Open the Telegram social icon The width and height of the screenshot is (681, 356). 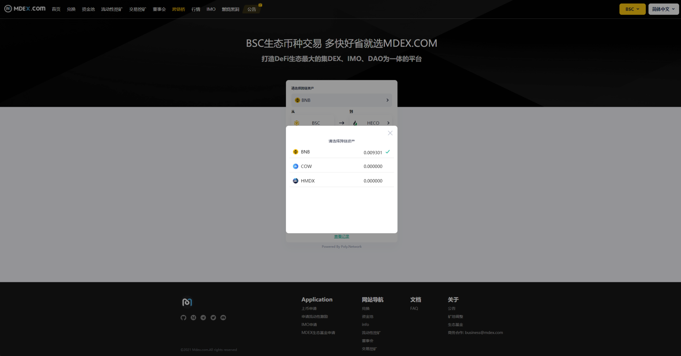pos(203,318)
